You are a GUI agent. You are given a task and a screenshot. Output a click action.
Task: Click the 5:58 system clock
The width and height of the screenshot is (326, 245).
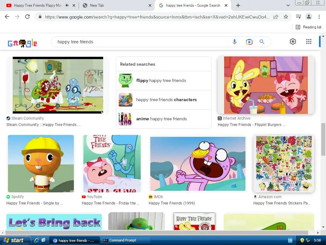tap(317, 241)
